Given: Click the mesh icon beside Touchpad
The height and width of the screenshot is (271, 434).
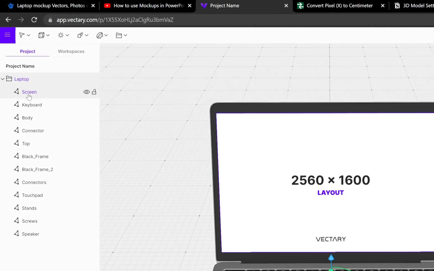Looking at the screenshot, I should (x=17, y=195).
